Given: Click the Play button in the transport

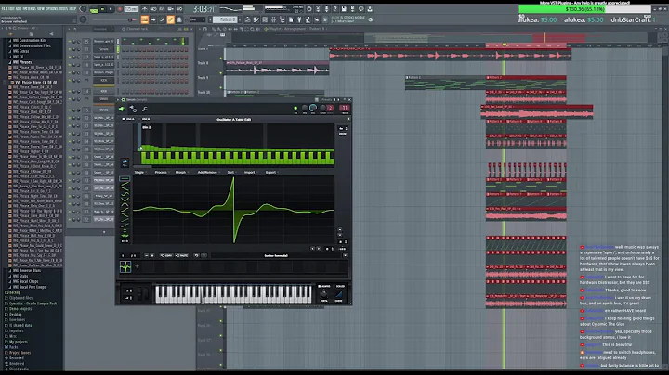Looking at the screenshot, I should [102, 9].
